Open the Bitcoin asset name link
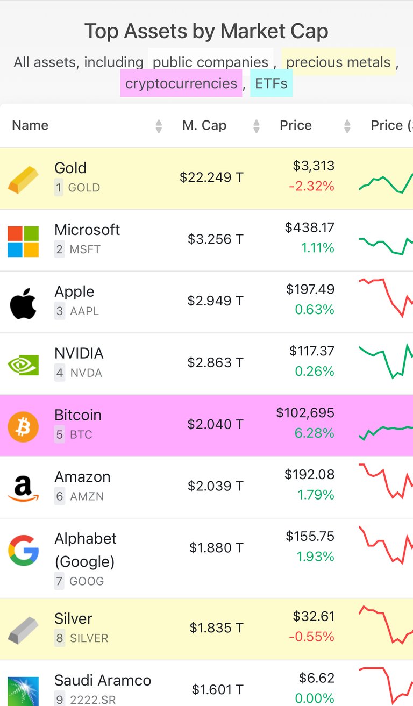Image resolution: width=413 pixels, height=706 pixels. [x=78, y=415]
